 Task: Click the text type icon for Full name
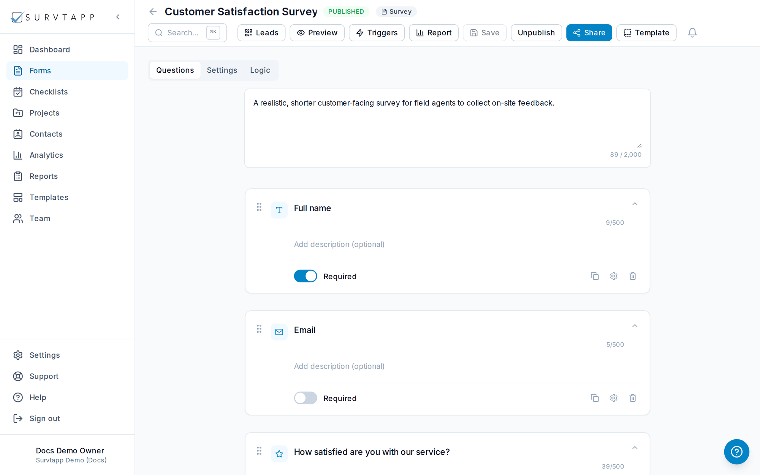click(279, 210)
